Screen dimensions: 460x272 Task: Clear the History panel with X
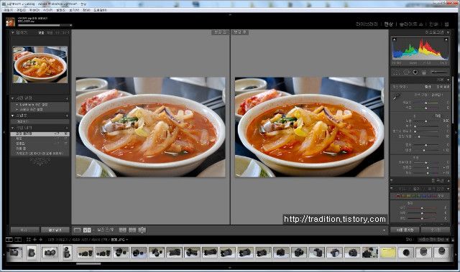67,128
